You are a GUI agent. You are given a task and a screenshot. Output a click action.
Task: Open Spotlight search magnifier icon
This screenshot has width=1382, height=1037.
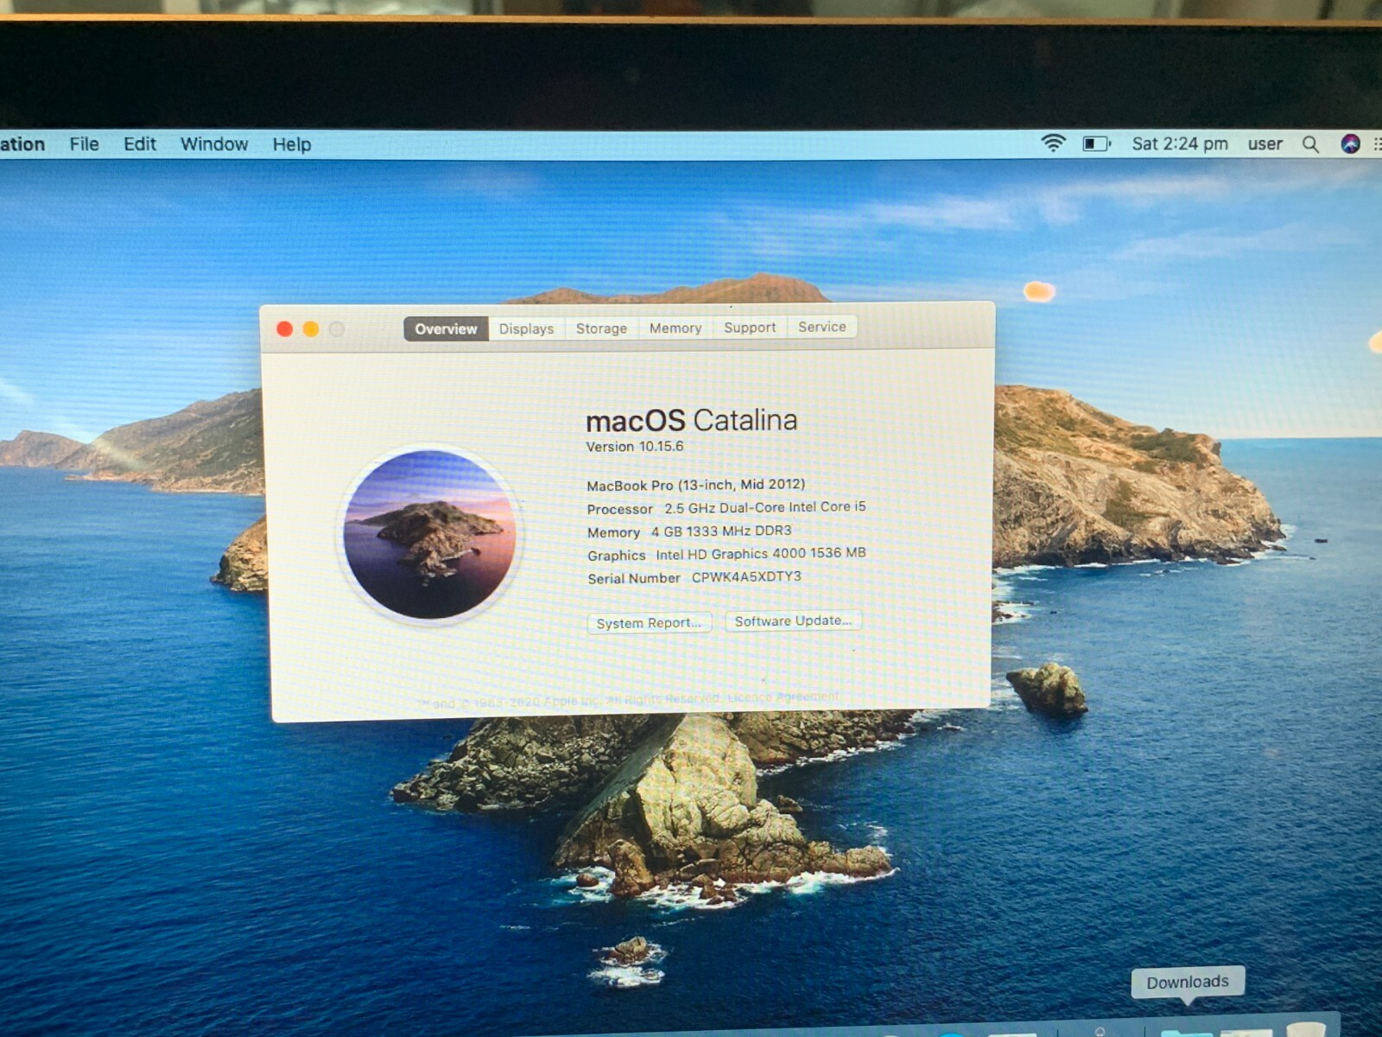[1310, 144]
